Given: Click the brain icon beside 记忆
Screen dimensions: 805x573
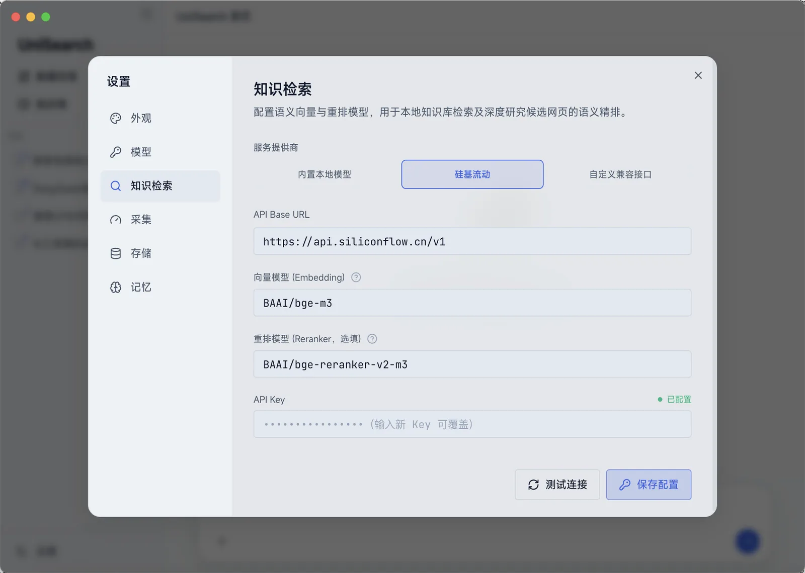Looking at the screenshot, I should pyautogui.click(x=116, y=287).
